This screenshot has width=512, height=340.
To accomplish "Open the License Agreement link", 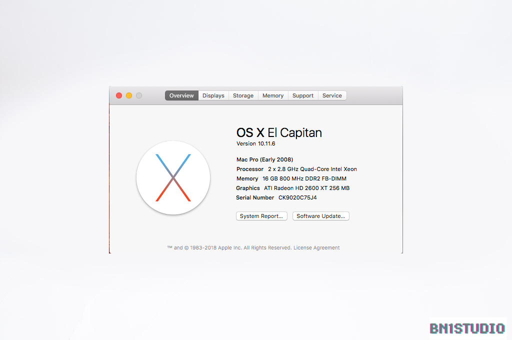I will click(x=316, y=247).
